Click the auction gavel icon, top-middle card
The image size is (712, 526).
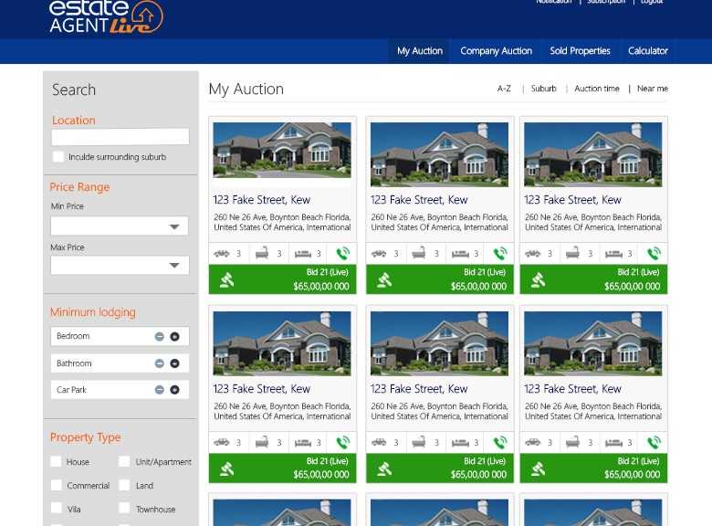(x=384, y=280)
